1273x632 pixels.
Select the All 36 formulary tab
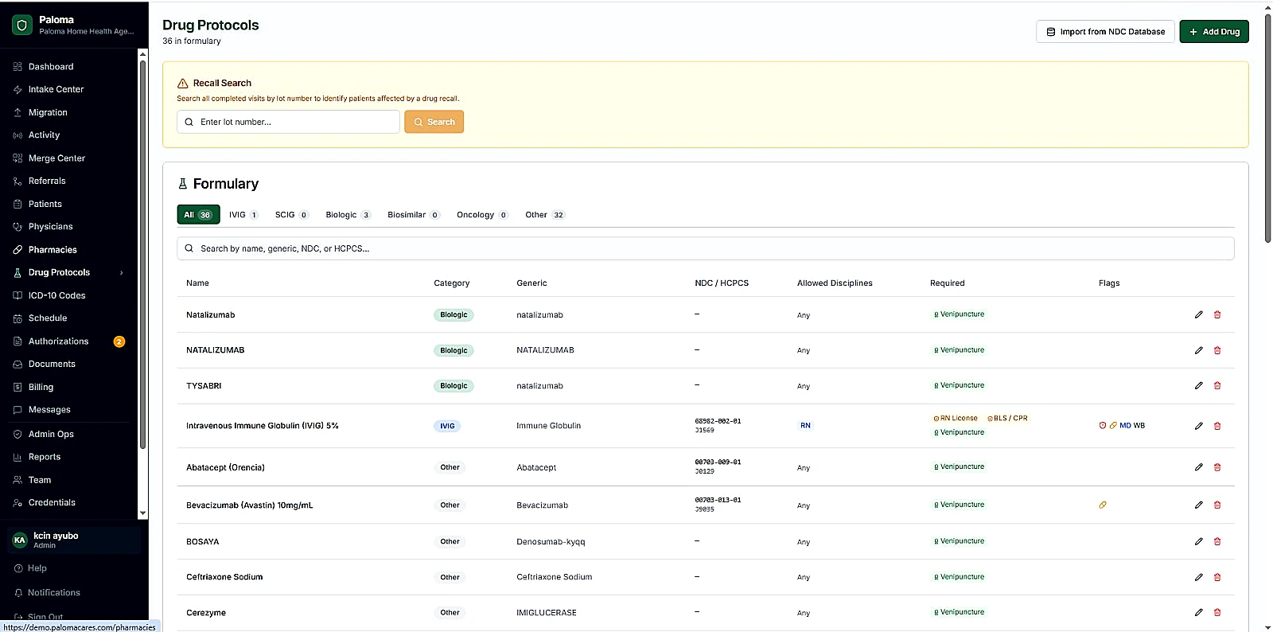pyautogui.click(x=198, y=215)
